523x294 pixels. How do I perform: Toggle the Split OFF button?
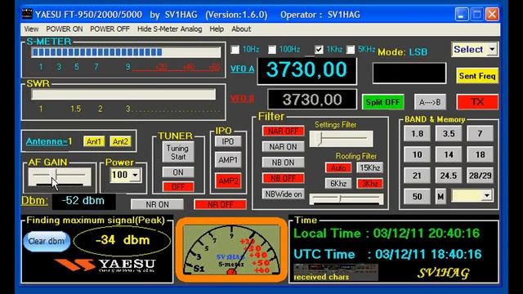[382, 102]
